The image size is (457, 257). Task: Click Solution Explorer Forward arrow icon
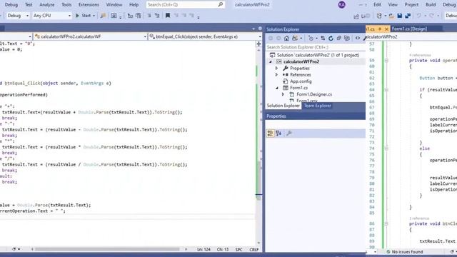coord(278,38)
